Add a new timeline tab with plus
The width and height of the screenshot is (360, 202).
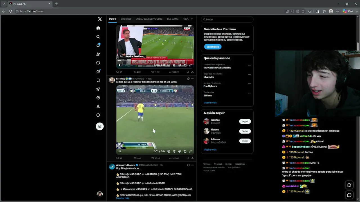click(x=192, y=19)
